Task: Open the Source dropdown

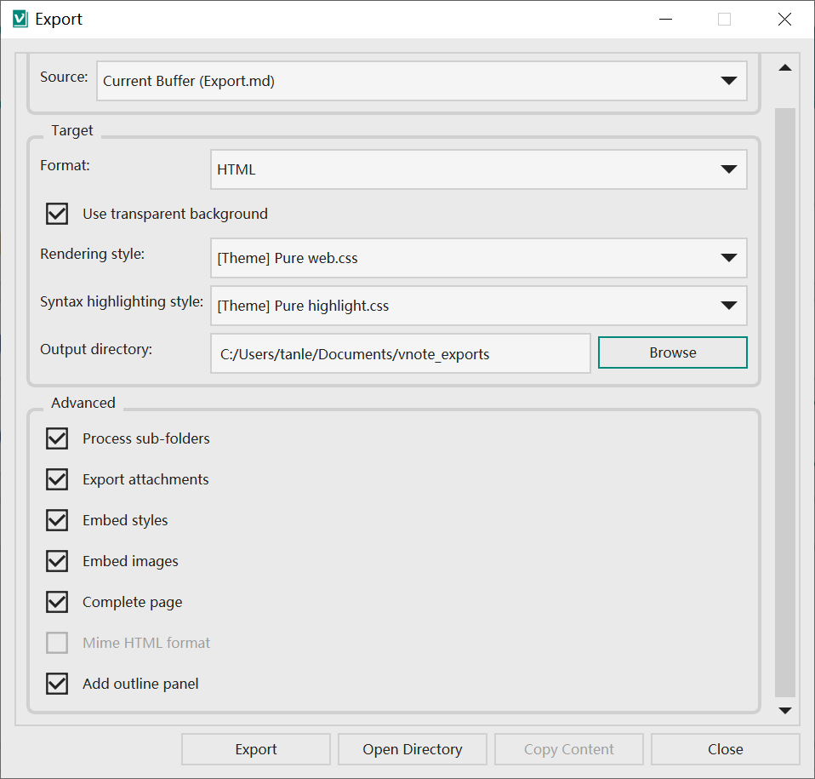Action: tap(421, 81)
